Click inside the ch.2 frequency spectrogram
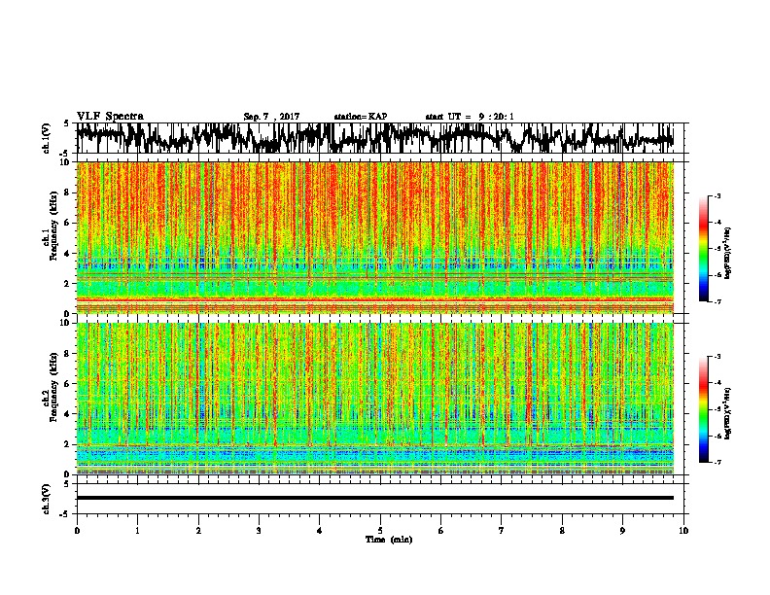 (x=374, y=399)
